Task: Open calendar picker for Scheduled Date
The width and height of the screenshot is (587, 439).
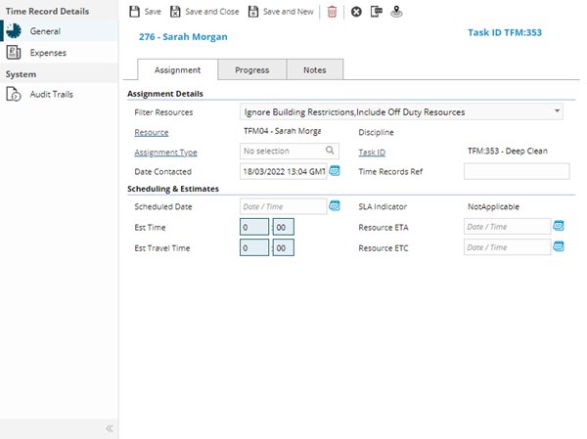Action: click(335, 206)
